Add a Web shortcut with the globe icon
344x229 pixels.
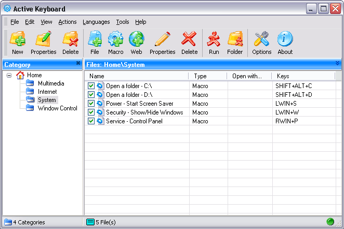click(137, 39)
